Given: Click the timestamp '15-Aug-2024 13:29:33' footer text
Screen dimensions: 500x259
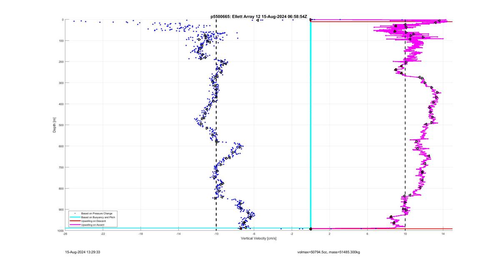Looking at the screenshot, I should (82, 252).
